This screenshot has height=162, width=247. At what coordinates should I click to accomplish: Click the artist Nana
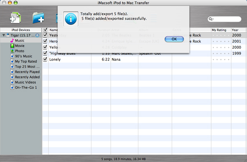pyautogui.click(x=116, y=59)
